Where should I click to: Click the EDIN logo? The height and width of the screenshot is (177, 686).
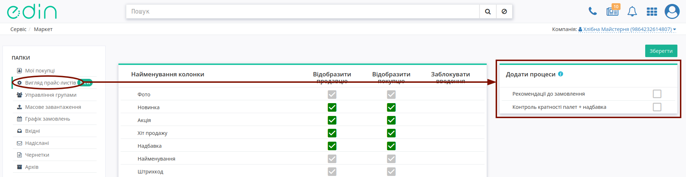[32, 12]
